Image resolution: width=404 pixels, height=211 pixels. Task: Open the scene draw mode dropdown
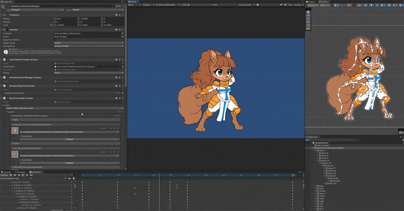coord(359,5)
